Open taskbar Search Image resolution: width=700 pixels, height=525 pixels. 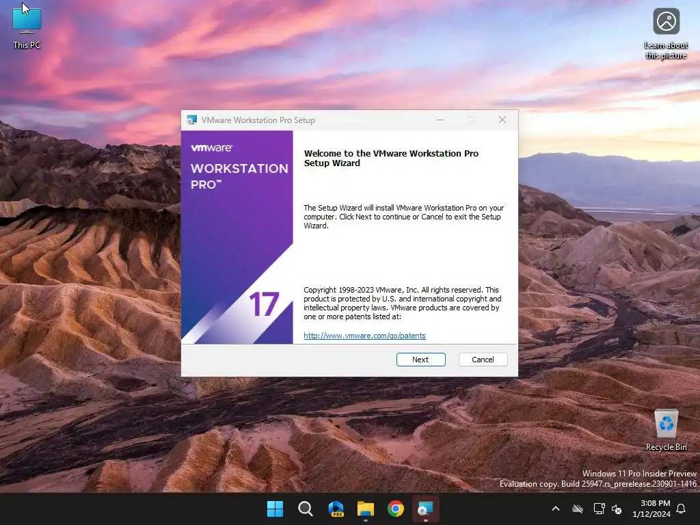[306, 509]
